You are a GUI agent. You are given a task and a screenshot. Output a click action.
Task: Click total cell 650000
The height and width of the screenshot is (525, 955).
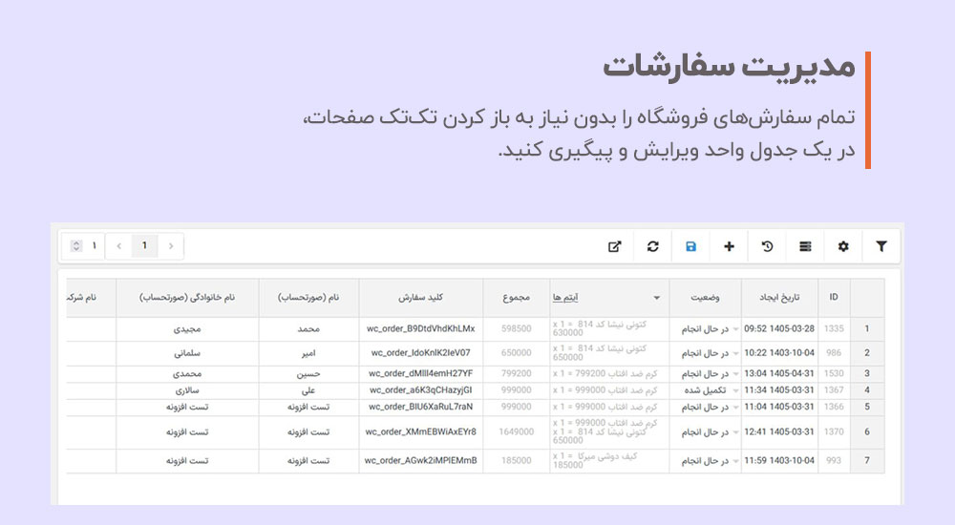[x=516, y=353]
